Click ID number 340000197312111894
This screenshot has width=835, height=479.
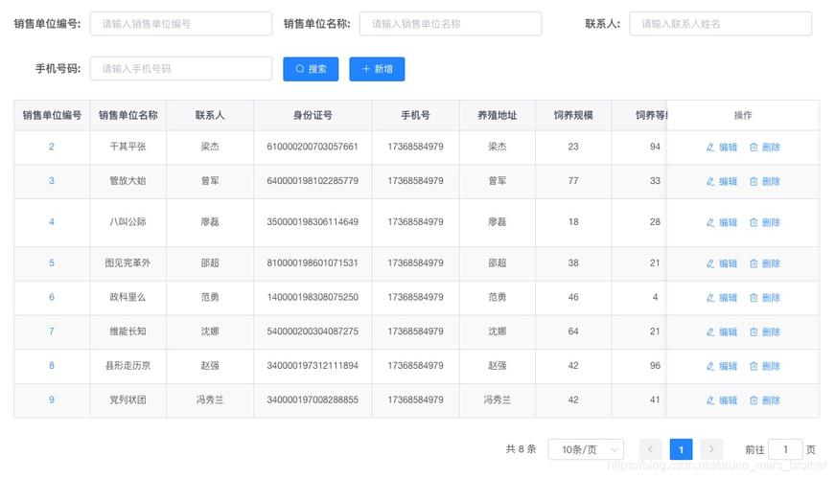313,366
